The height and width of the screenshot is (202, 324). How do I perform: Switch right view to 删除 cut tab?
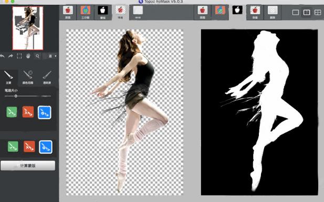pos(273,13)
